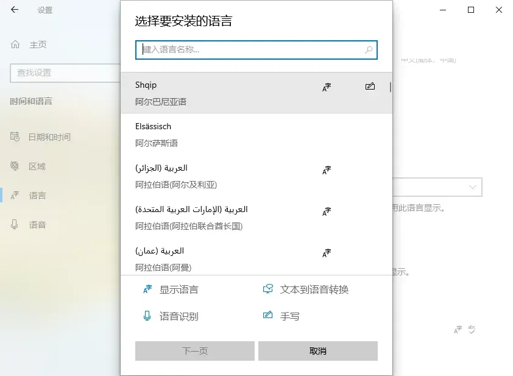Click the magnifier icon in the language search box

tap(369, 50)
